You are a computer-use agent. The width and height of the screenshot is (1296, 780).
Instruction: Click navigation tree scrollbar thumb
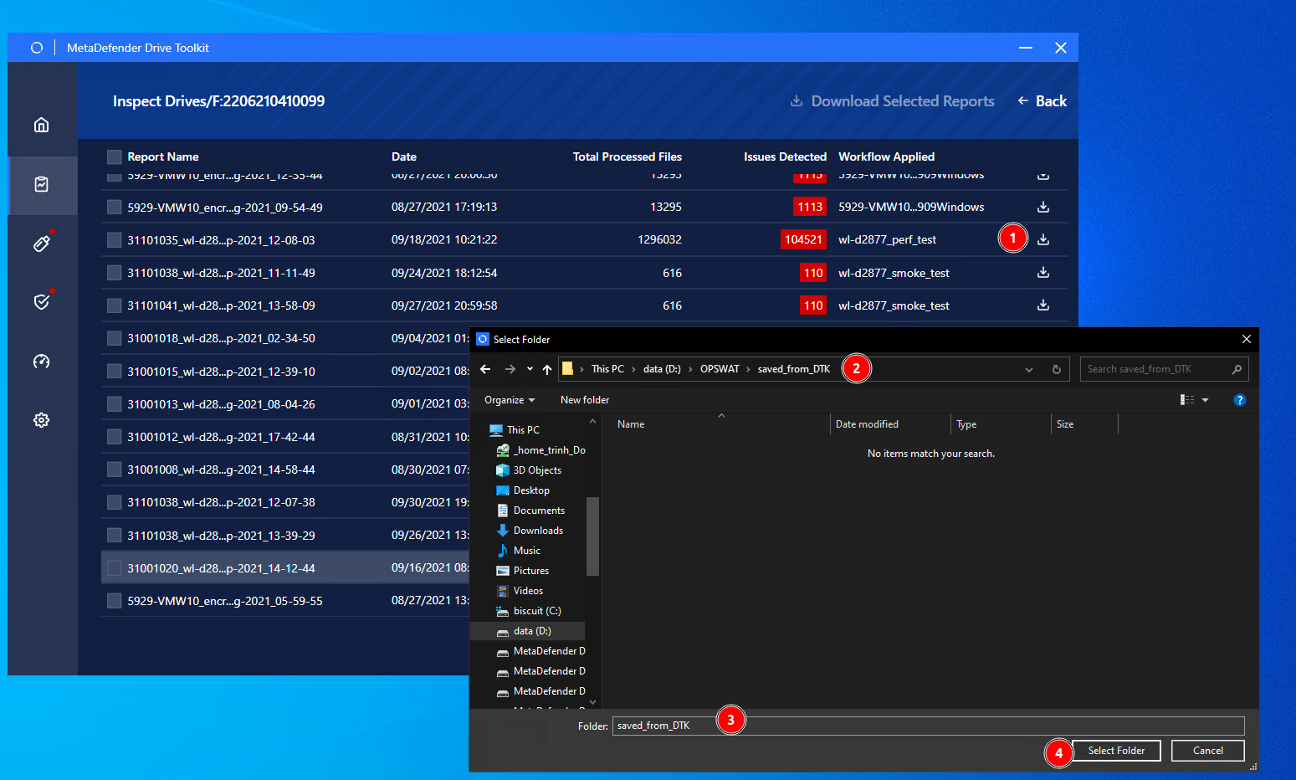tap(592, 536)
